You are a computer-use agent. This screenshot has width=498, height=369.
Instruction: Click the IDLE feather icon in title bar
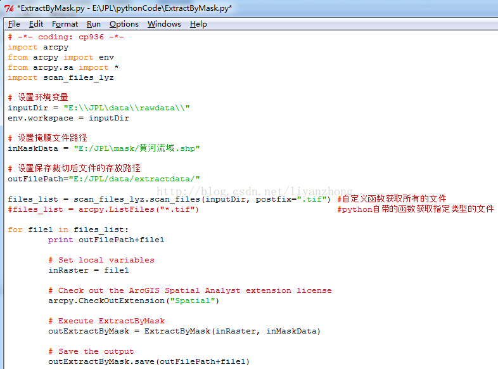coord(9,8)
